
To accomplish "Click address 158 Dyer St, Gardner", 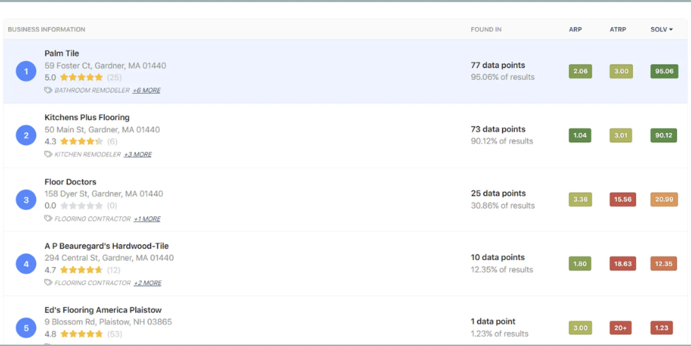I will (104, 194).
